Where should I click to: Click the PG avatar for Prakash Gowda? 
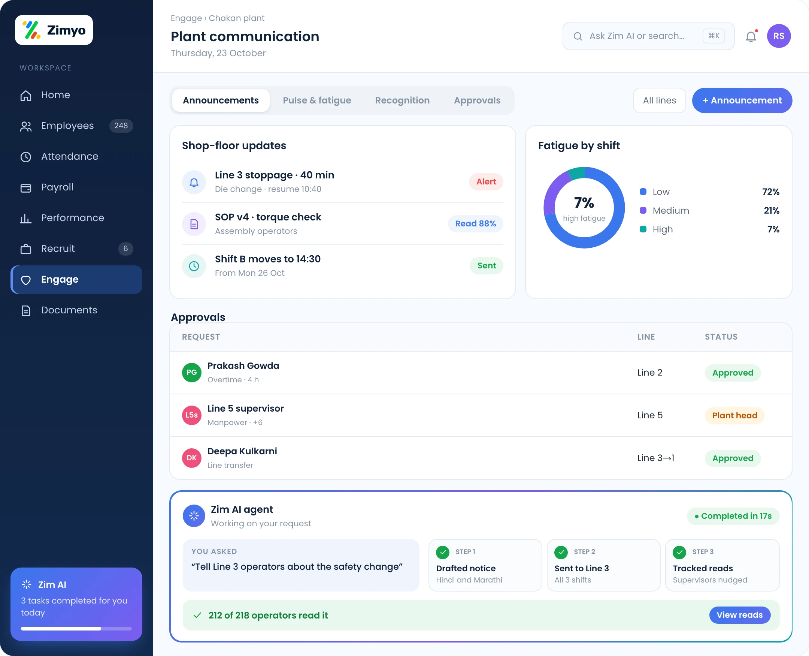click(192, 373)
